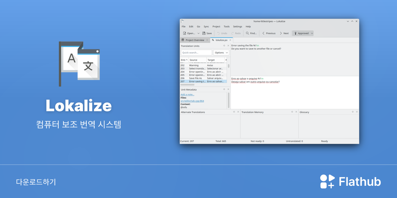Open the src/editortab.cpp:864 link
The height and width of the screenshot is (198, 397).
pos(192,101)
